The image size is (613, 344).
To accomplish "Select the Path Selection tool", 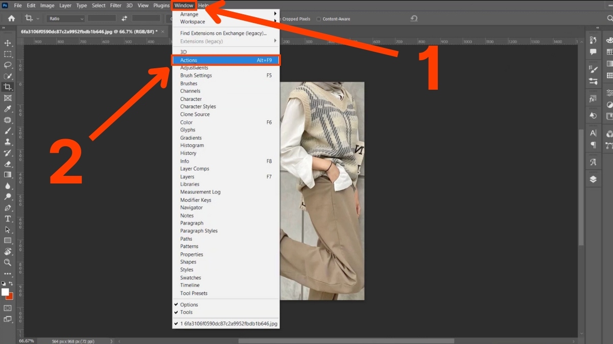I will 8,230.
